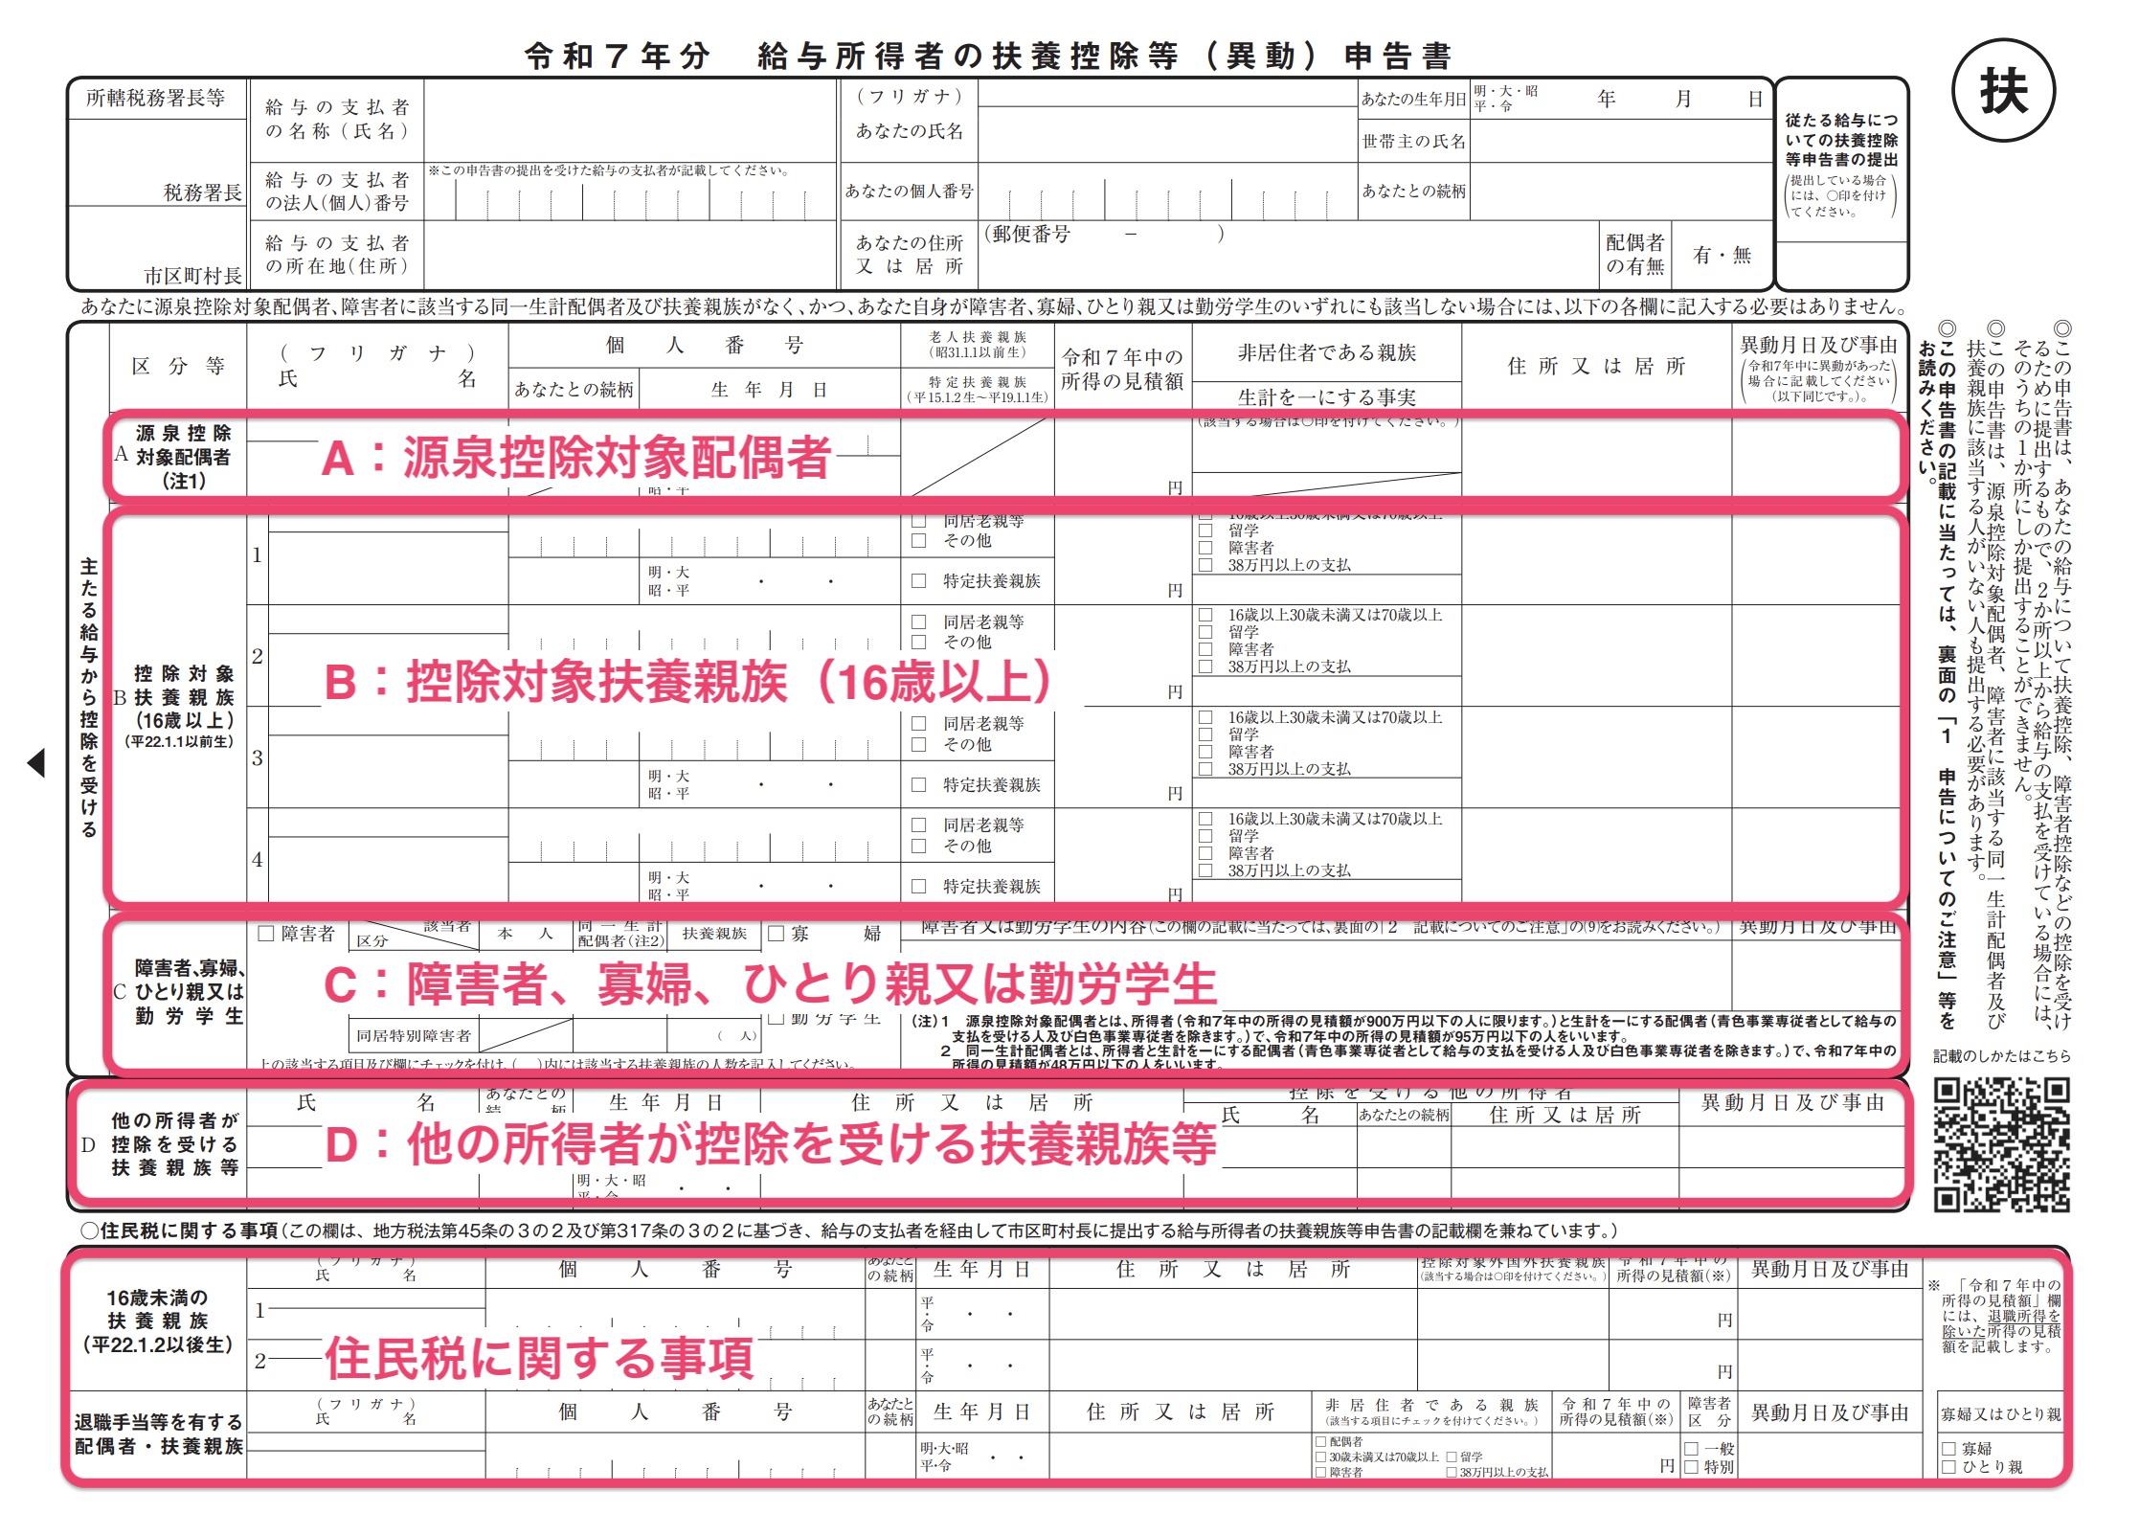Click the form title 給与所得者の扶養控除等（異動）申告書
The image size is (2139, 1513).
[988, 56]
